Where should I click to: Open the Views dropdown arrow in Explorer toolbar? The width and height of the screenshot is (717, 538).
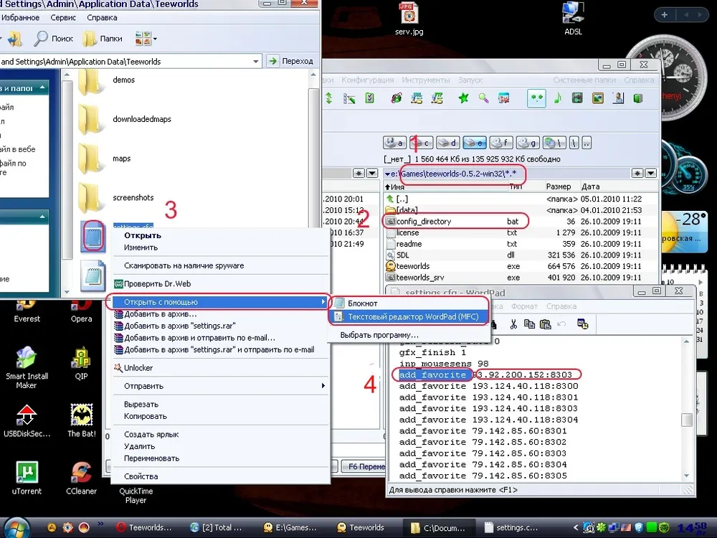click(155, 39)
